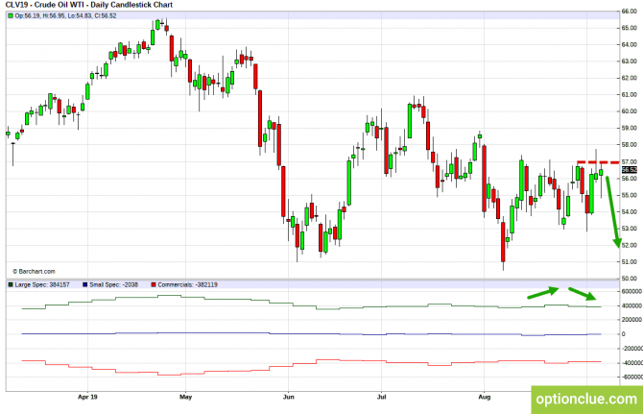Click the -200000 positions axis label

(631, 349)
